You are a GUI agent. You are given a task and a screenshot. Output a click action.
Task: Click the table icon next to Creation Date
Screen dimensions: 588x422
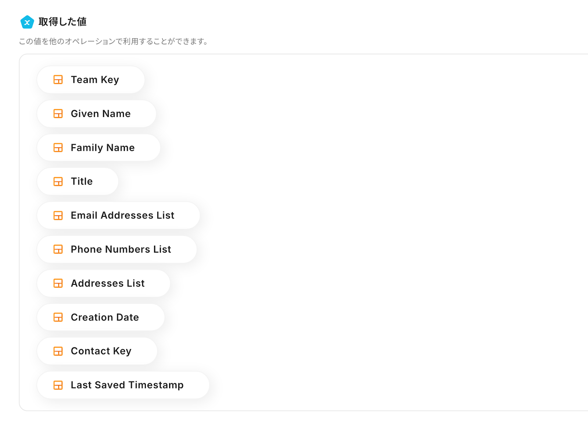coord(58,317)
